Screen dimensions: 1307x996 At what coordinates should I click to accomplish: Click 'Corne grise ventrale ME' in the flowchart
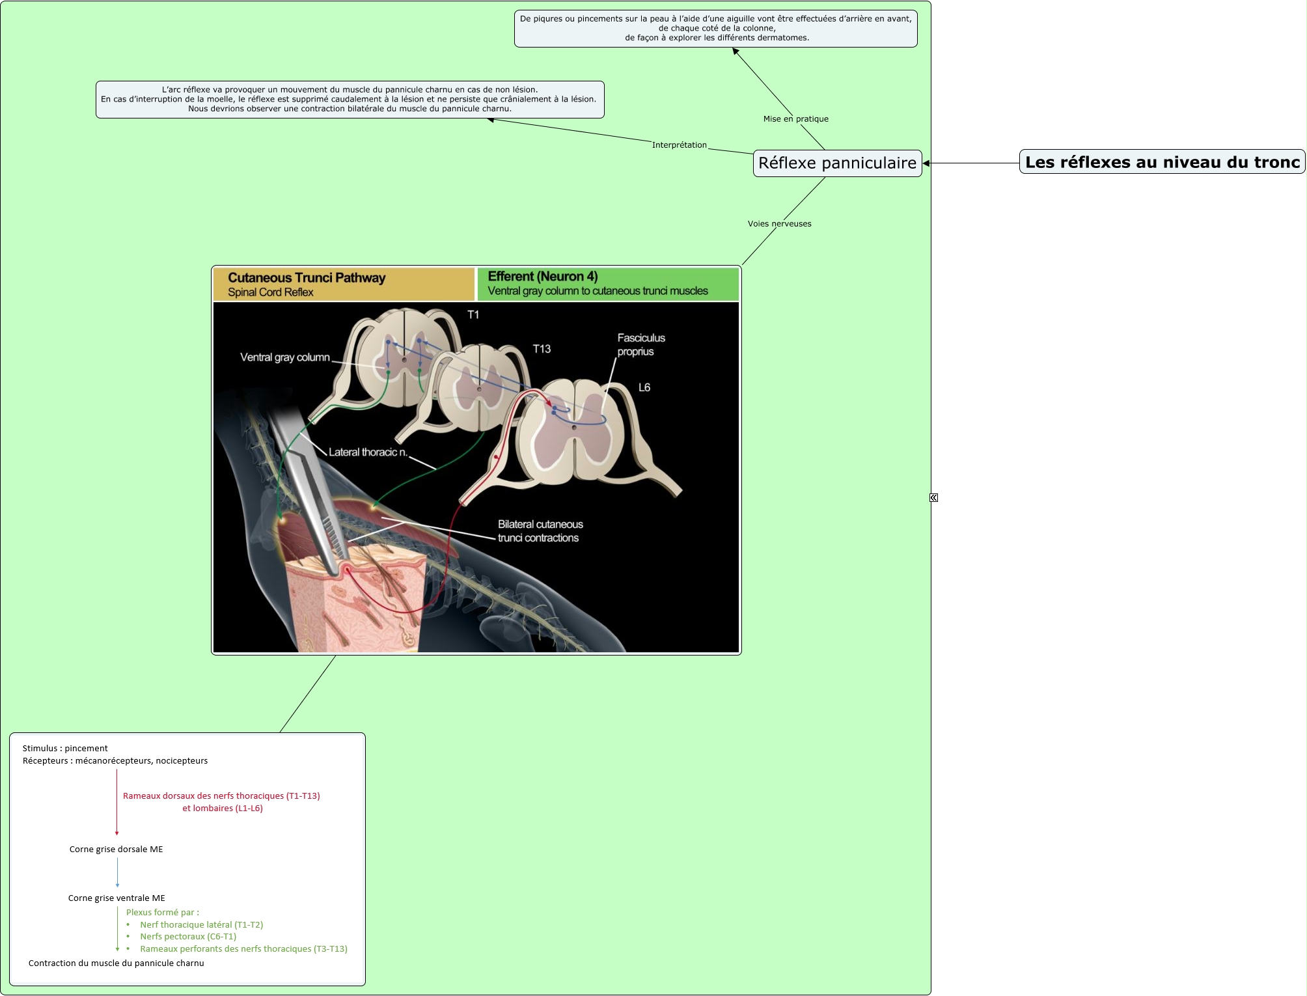click(x=117, y=898)
